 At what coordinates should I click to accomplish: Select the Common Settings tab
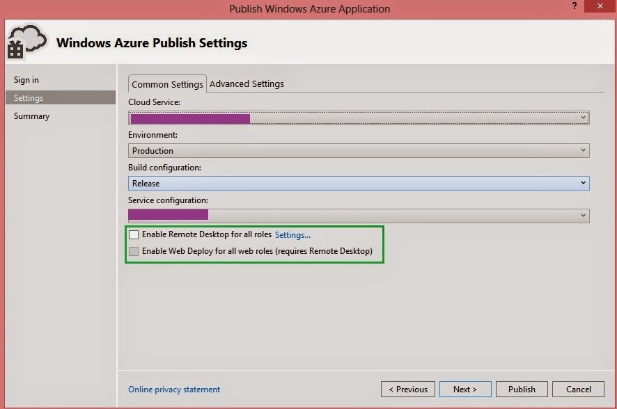point(167,84)
